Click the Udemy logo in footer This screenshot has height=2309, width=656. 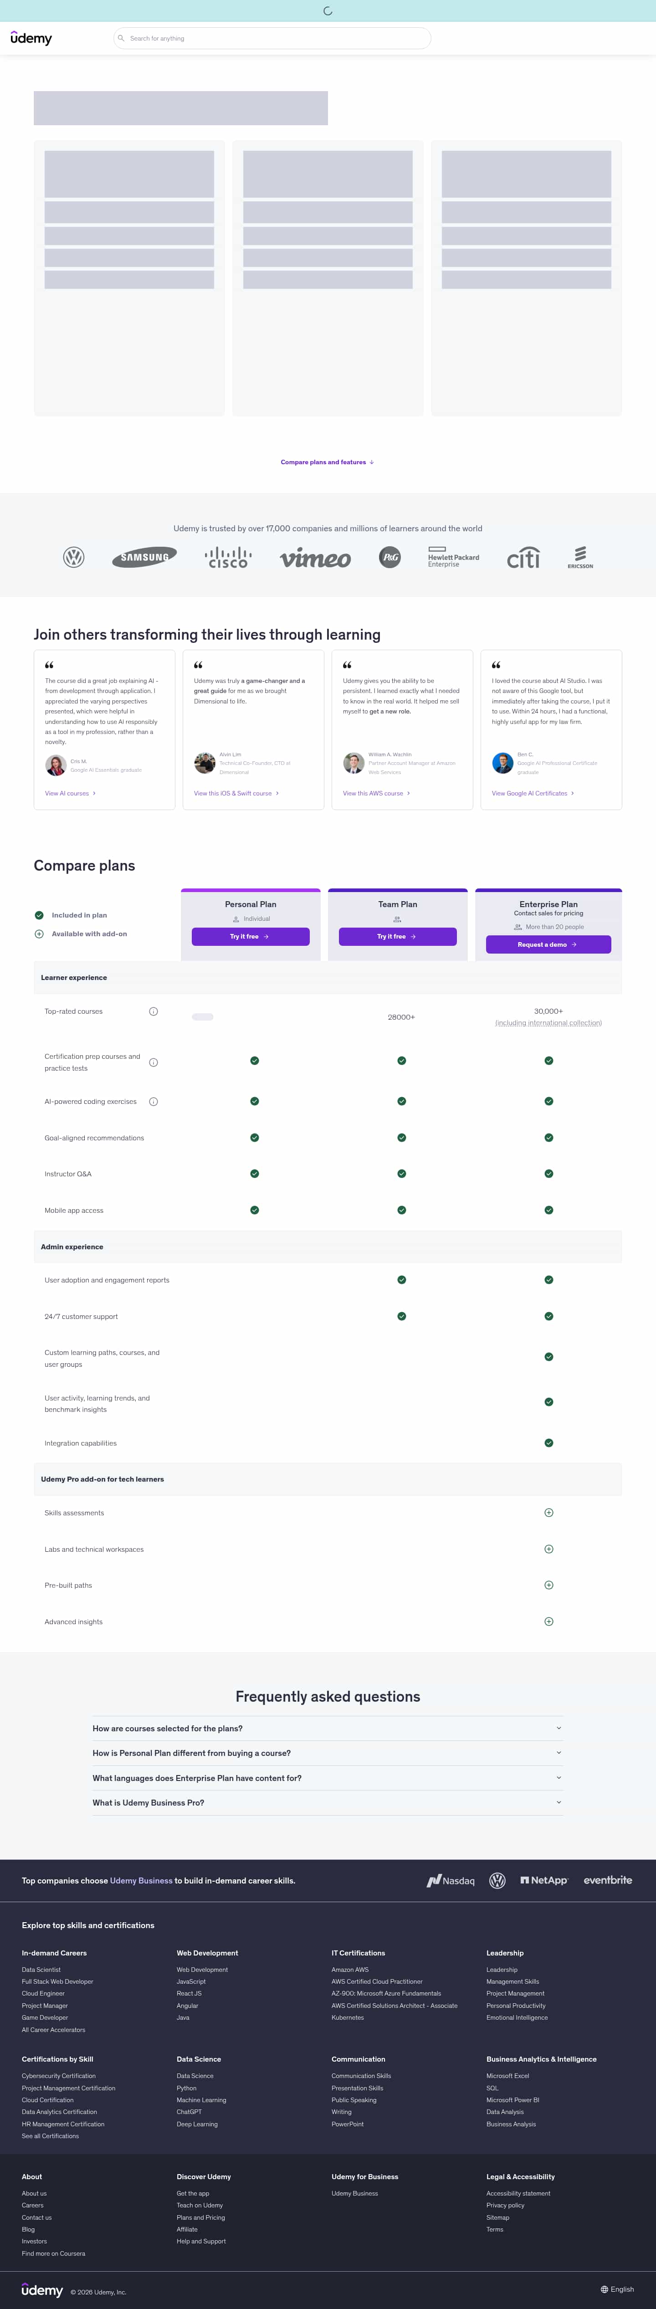click(x=42, y=2290)
